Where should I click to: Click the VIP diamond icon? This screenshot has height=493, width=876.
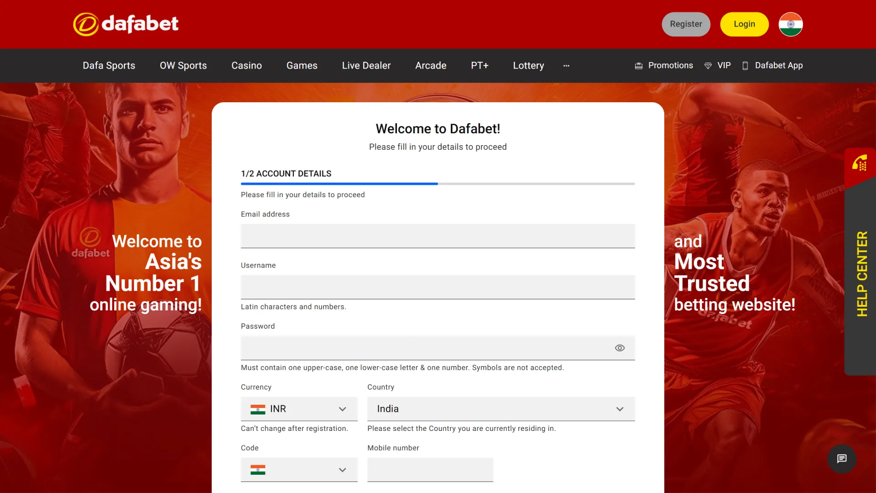coord(708,65)
